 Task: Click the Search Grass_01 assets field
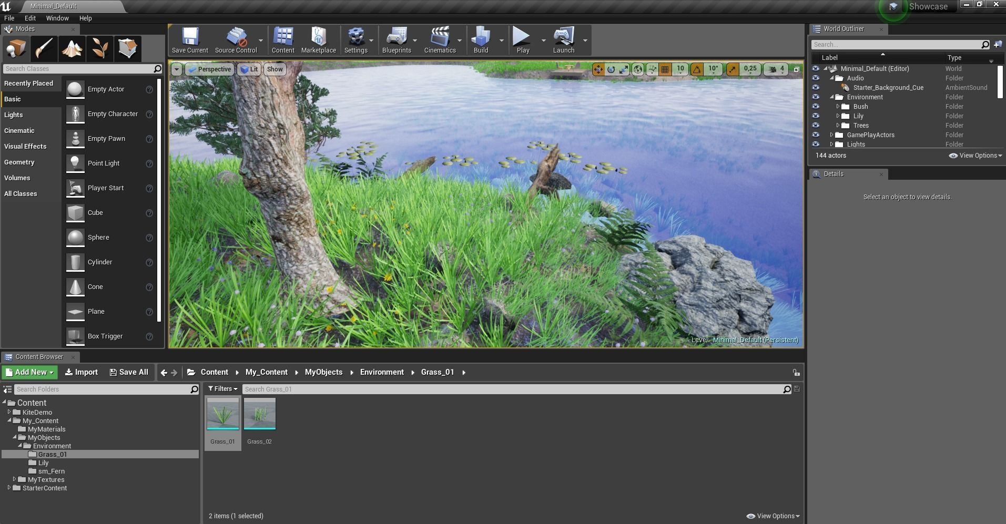tap(513, 389)
